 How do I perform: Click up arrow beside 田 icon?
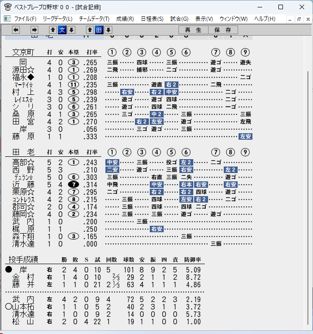click(90, 30)
